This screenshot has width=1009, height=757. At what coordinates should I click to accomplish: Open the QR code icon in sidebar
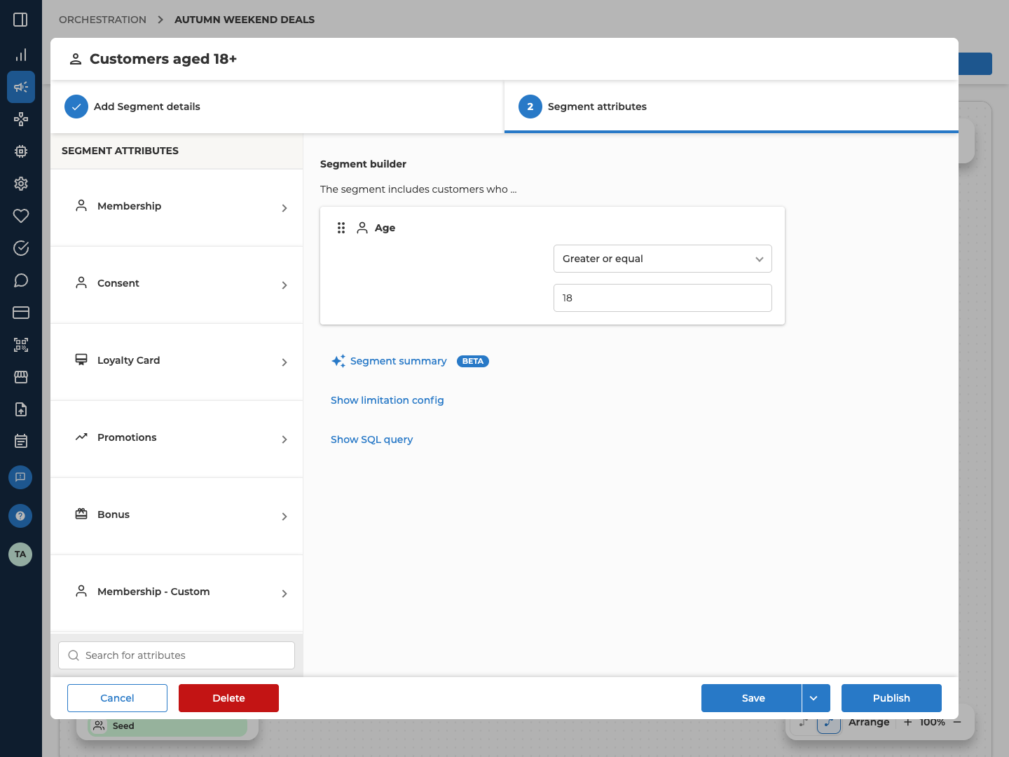(x=21, y=345)
